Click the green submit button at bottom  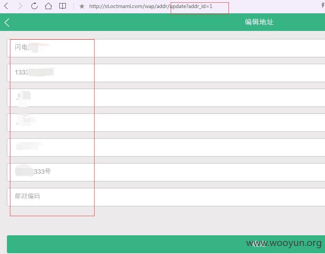166,244
